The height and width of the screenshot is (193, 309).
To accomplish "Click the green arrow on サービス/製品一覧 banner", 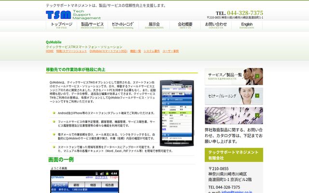I will (x=257, y=76).
